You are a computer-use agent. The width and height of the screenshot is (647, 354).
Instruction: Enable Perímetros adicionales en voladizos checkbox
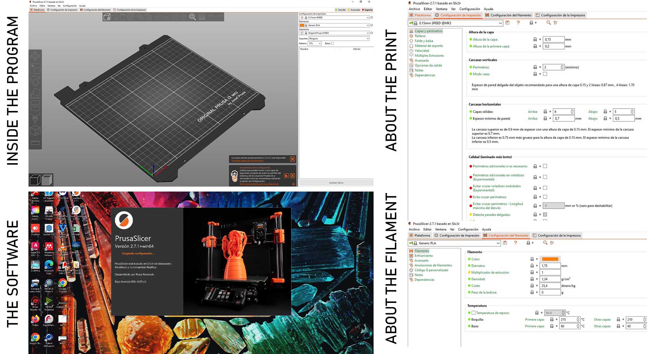545,177
